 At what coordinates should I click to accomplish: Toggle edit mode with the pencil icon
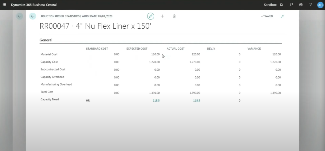151,16
